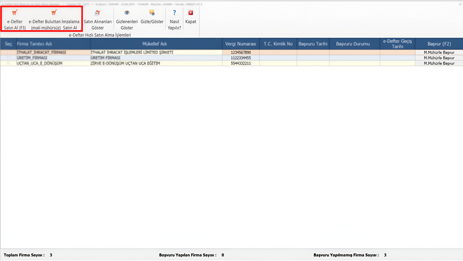
Task: Click tax number 1234567890
Action: pos(241,52)
